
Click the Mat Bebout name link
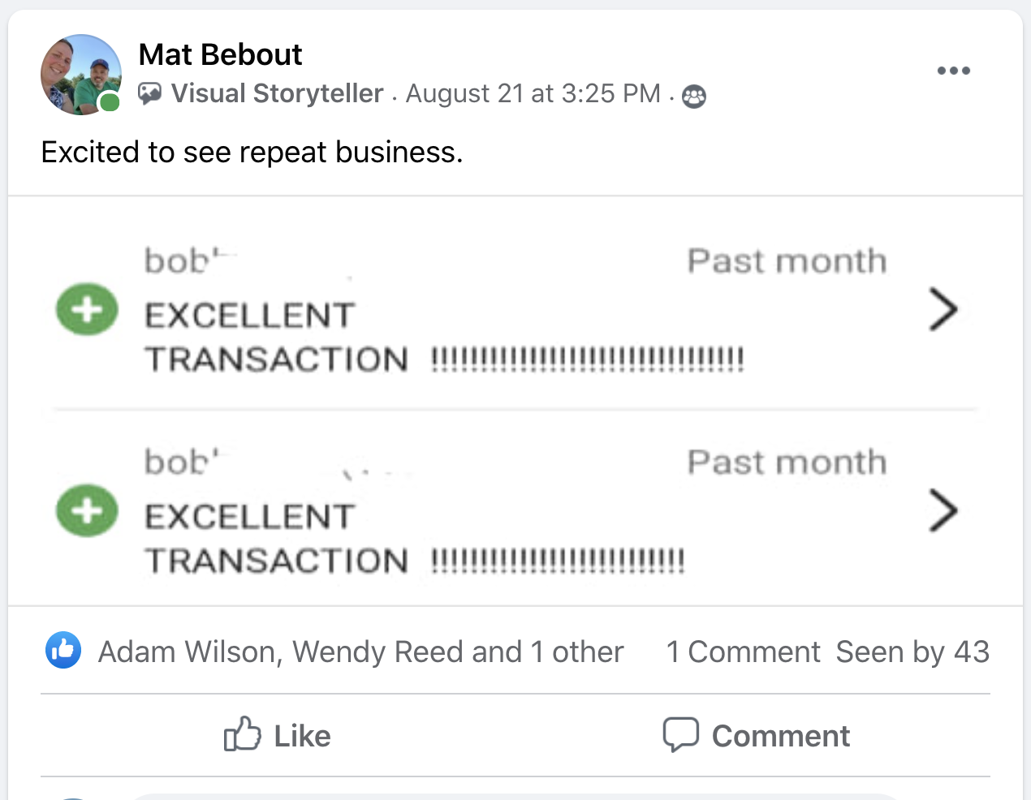point(220,54)
